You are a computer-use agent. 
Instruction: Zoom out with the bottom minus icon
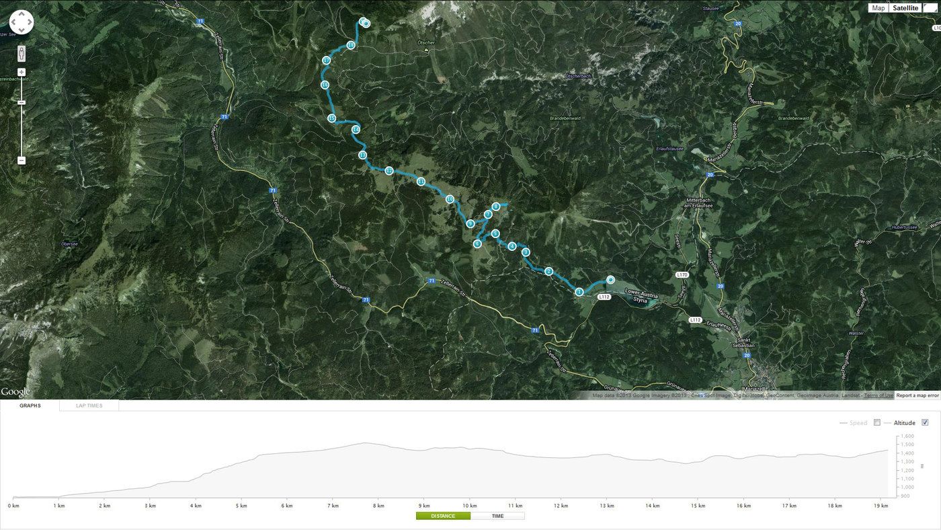pos(22,160)
